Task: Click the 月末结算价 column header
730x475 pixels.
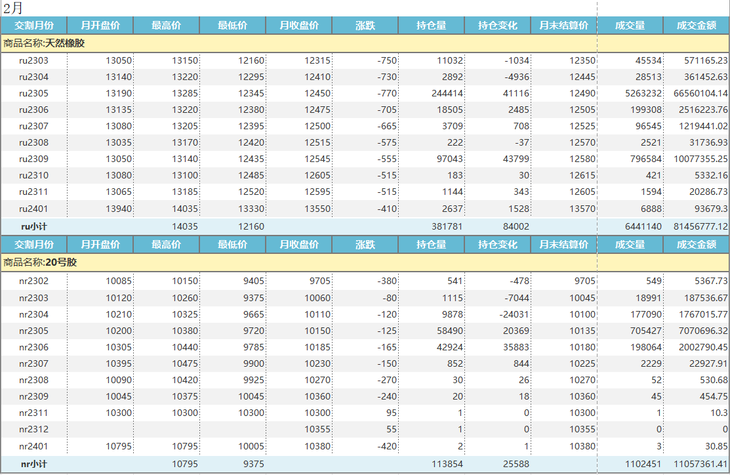Action: 563,25
